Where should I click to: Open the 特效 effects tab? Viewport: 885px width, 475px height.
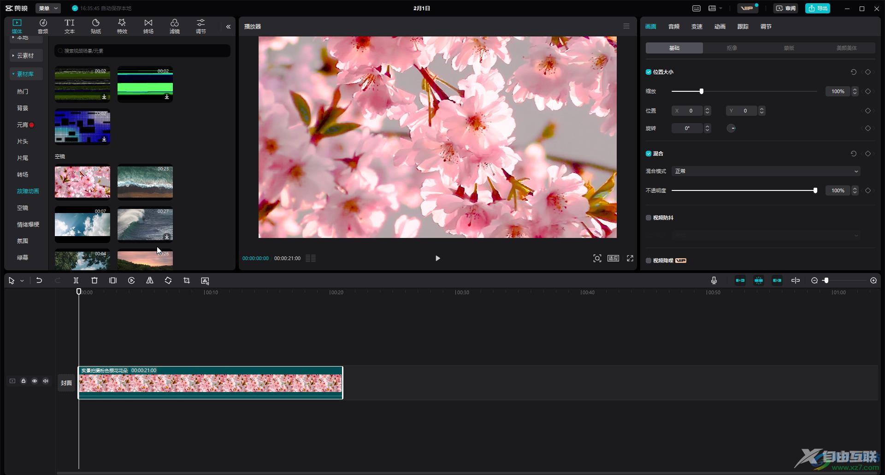(122, 26)
